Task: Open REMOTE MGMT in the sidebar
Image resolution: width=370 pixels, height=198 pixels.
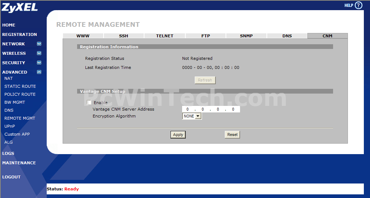Action: click(x=20, y=118)
